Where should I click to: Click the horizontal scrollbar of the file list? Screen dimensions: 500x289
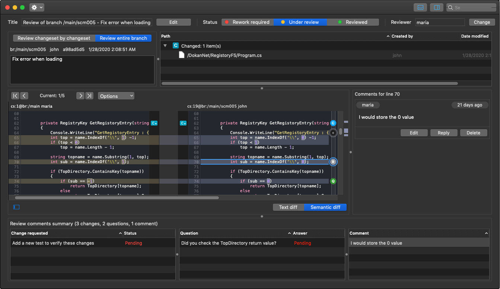click(309, 83)
